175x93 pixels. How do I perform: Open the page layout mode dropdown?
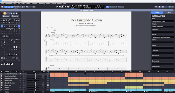pyautogui.click(x=23, y=7)
